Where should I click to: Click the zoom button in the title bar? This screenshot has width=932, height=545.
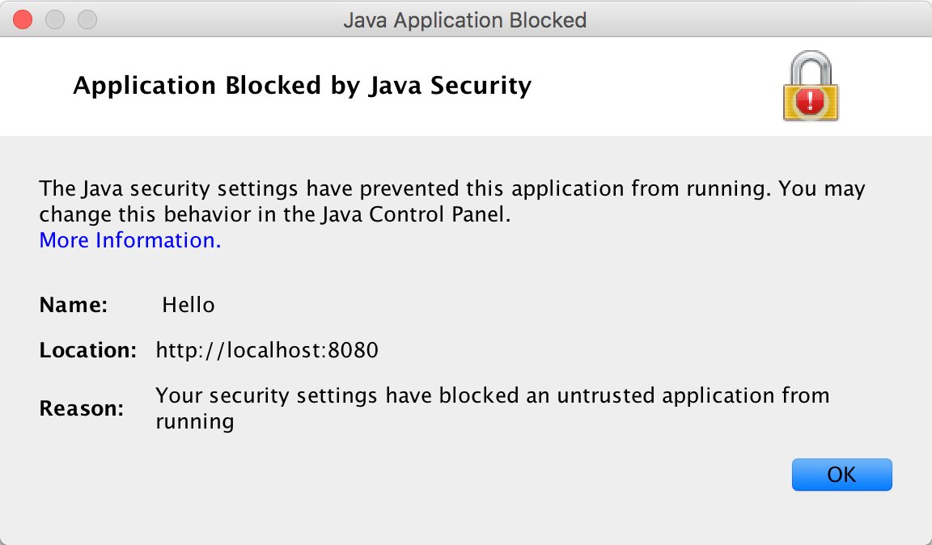(x=87, y=19)
